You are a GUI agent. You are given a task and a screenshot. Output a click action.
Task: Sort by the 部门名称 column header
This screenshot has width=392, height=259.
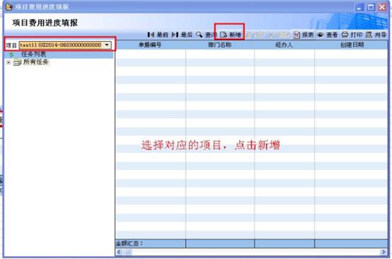click(220, 45)
